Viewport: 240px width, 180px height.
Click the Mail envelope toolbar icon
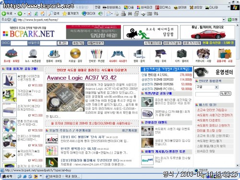click(108, 14)
